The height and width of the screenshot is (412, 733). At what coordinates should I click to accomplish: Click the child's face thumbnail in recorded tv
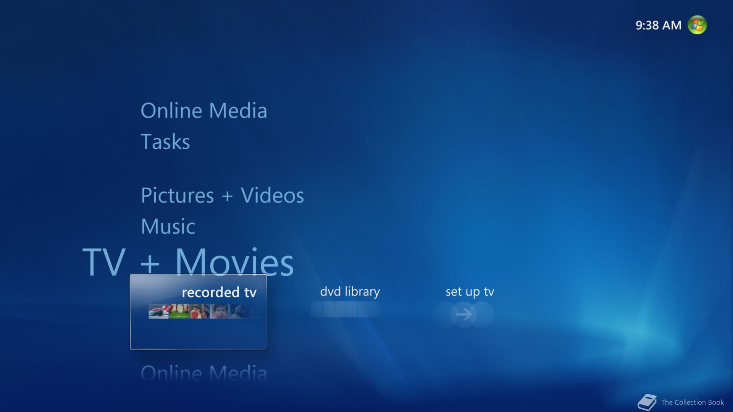point(220,311)
